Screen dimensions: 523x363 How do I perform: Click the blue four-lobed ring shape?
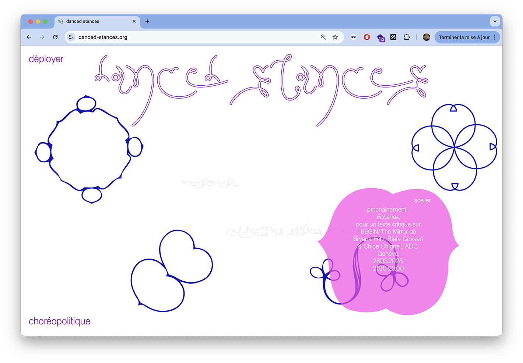coord(89,149)
